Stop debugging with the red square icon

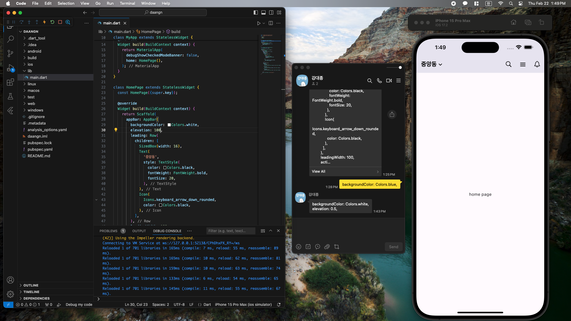tap(60, 22)
